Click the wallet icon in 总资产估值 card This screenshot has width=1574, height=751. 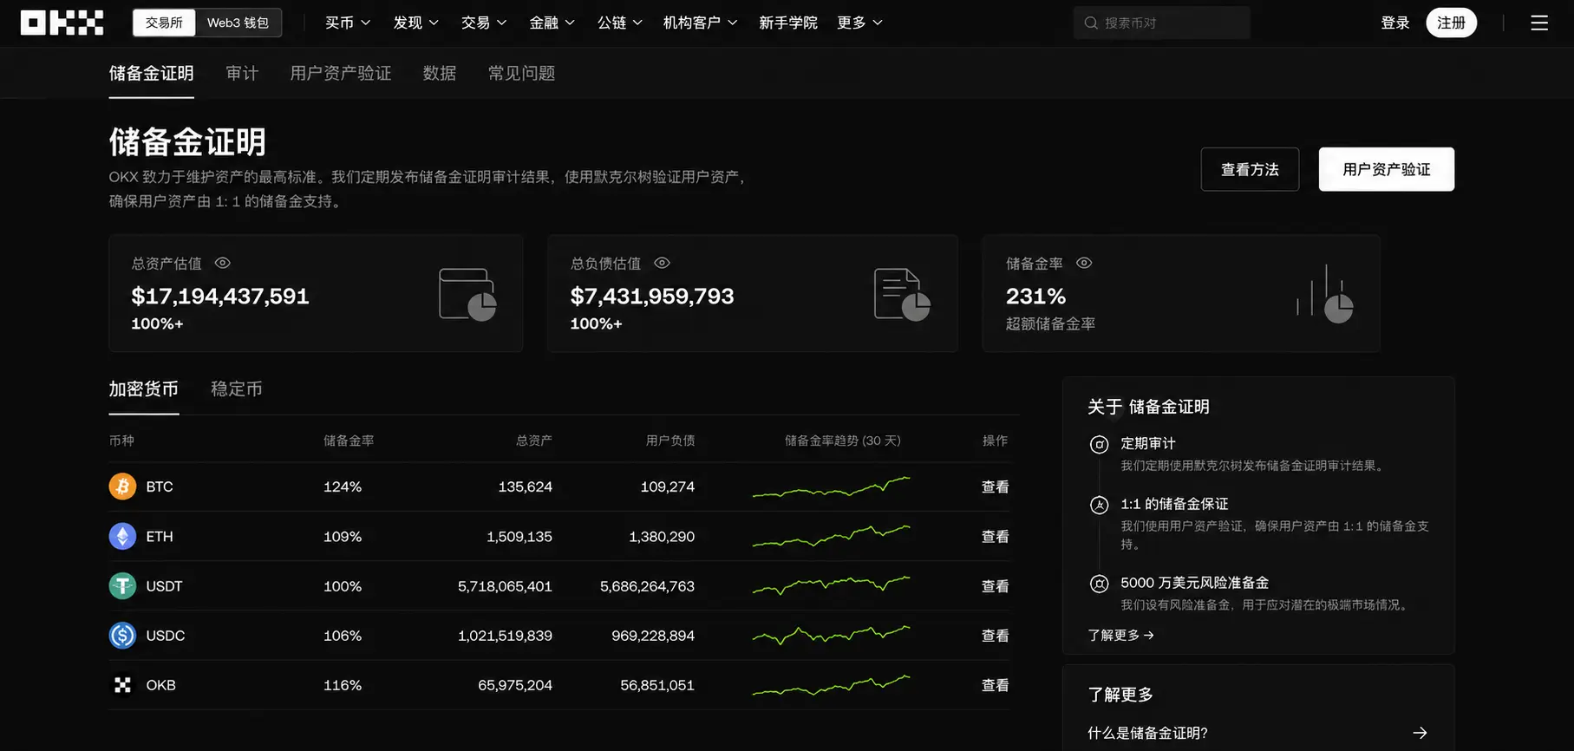click(x=467, y=294)
